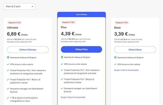This screenshot has width=163, height=105.
Task: Click the Ottieni Plus button
Action: click(x=81, y=49)
